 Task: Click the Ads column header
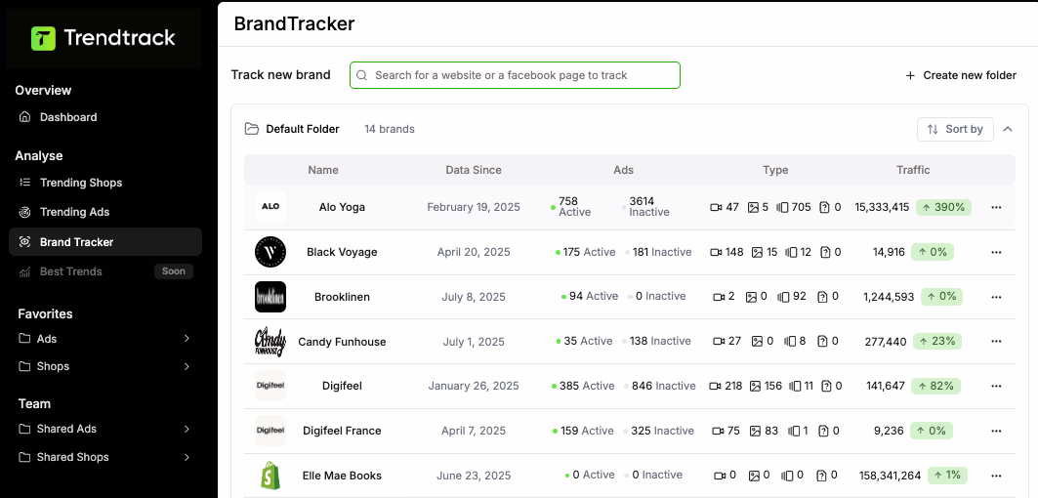624,170
